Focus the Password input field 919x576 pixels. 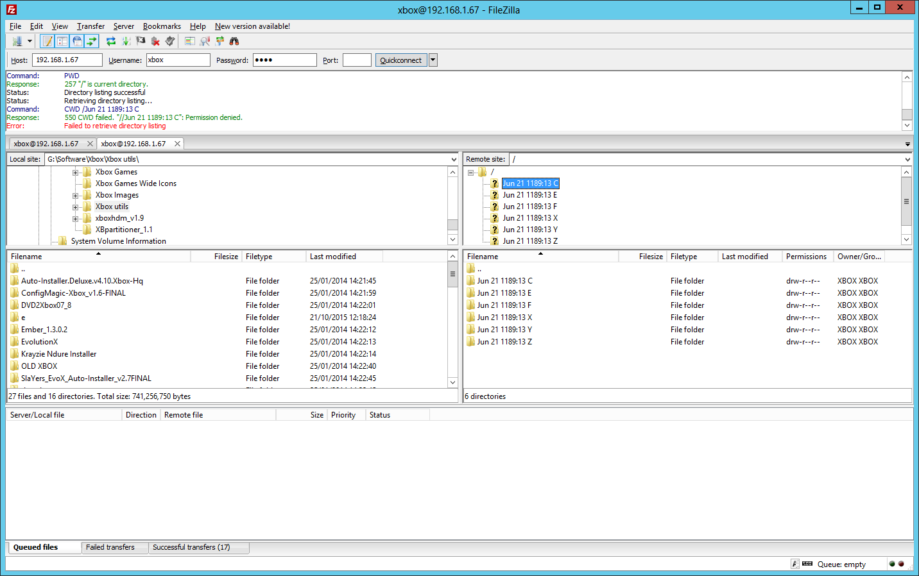tap(284, 60)
